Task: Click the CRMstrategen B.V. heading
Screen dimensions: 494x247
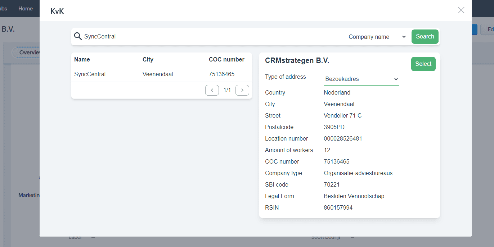Action: (297, 61)
